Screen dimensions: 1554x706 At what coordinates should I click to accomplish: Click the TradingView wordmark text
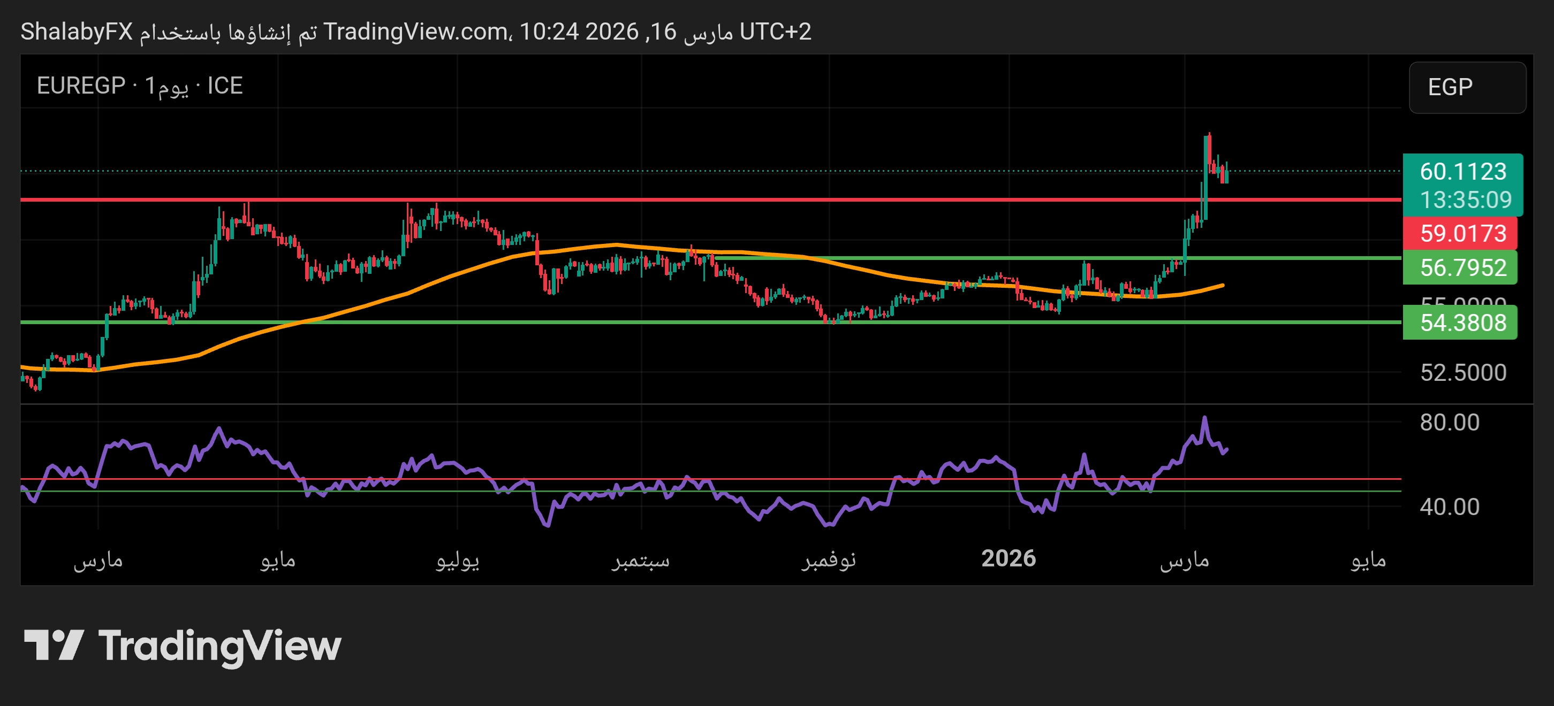pyautogui.click(x=219, y=646)
